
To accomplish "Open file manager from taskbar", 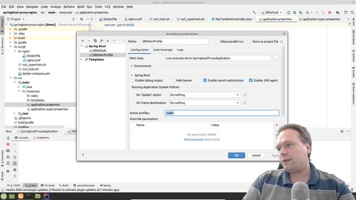I will (38, 196).
